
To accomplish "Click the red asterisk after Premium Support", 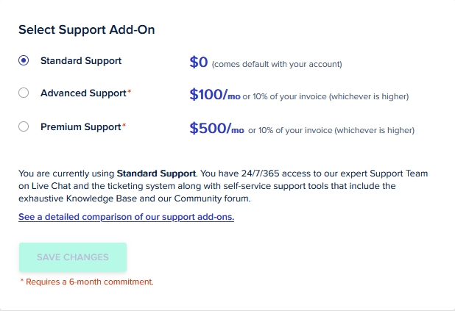I will 124,126.
